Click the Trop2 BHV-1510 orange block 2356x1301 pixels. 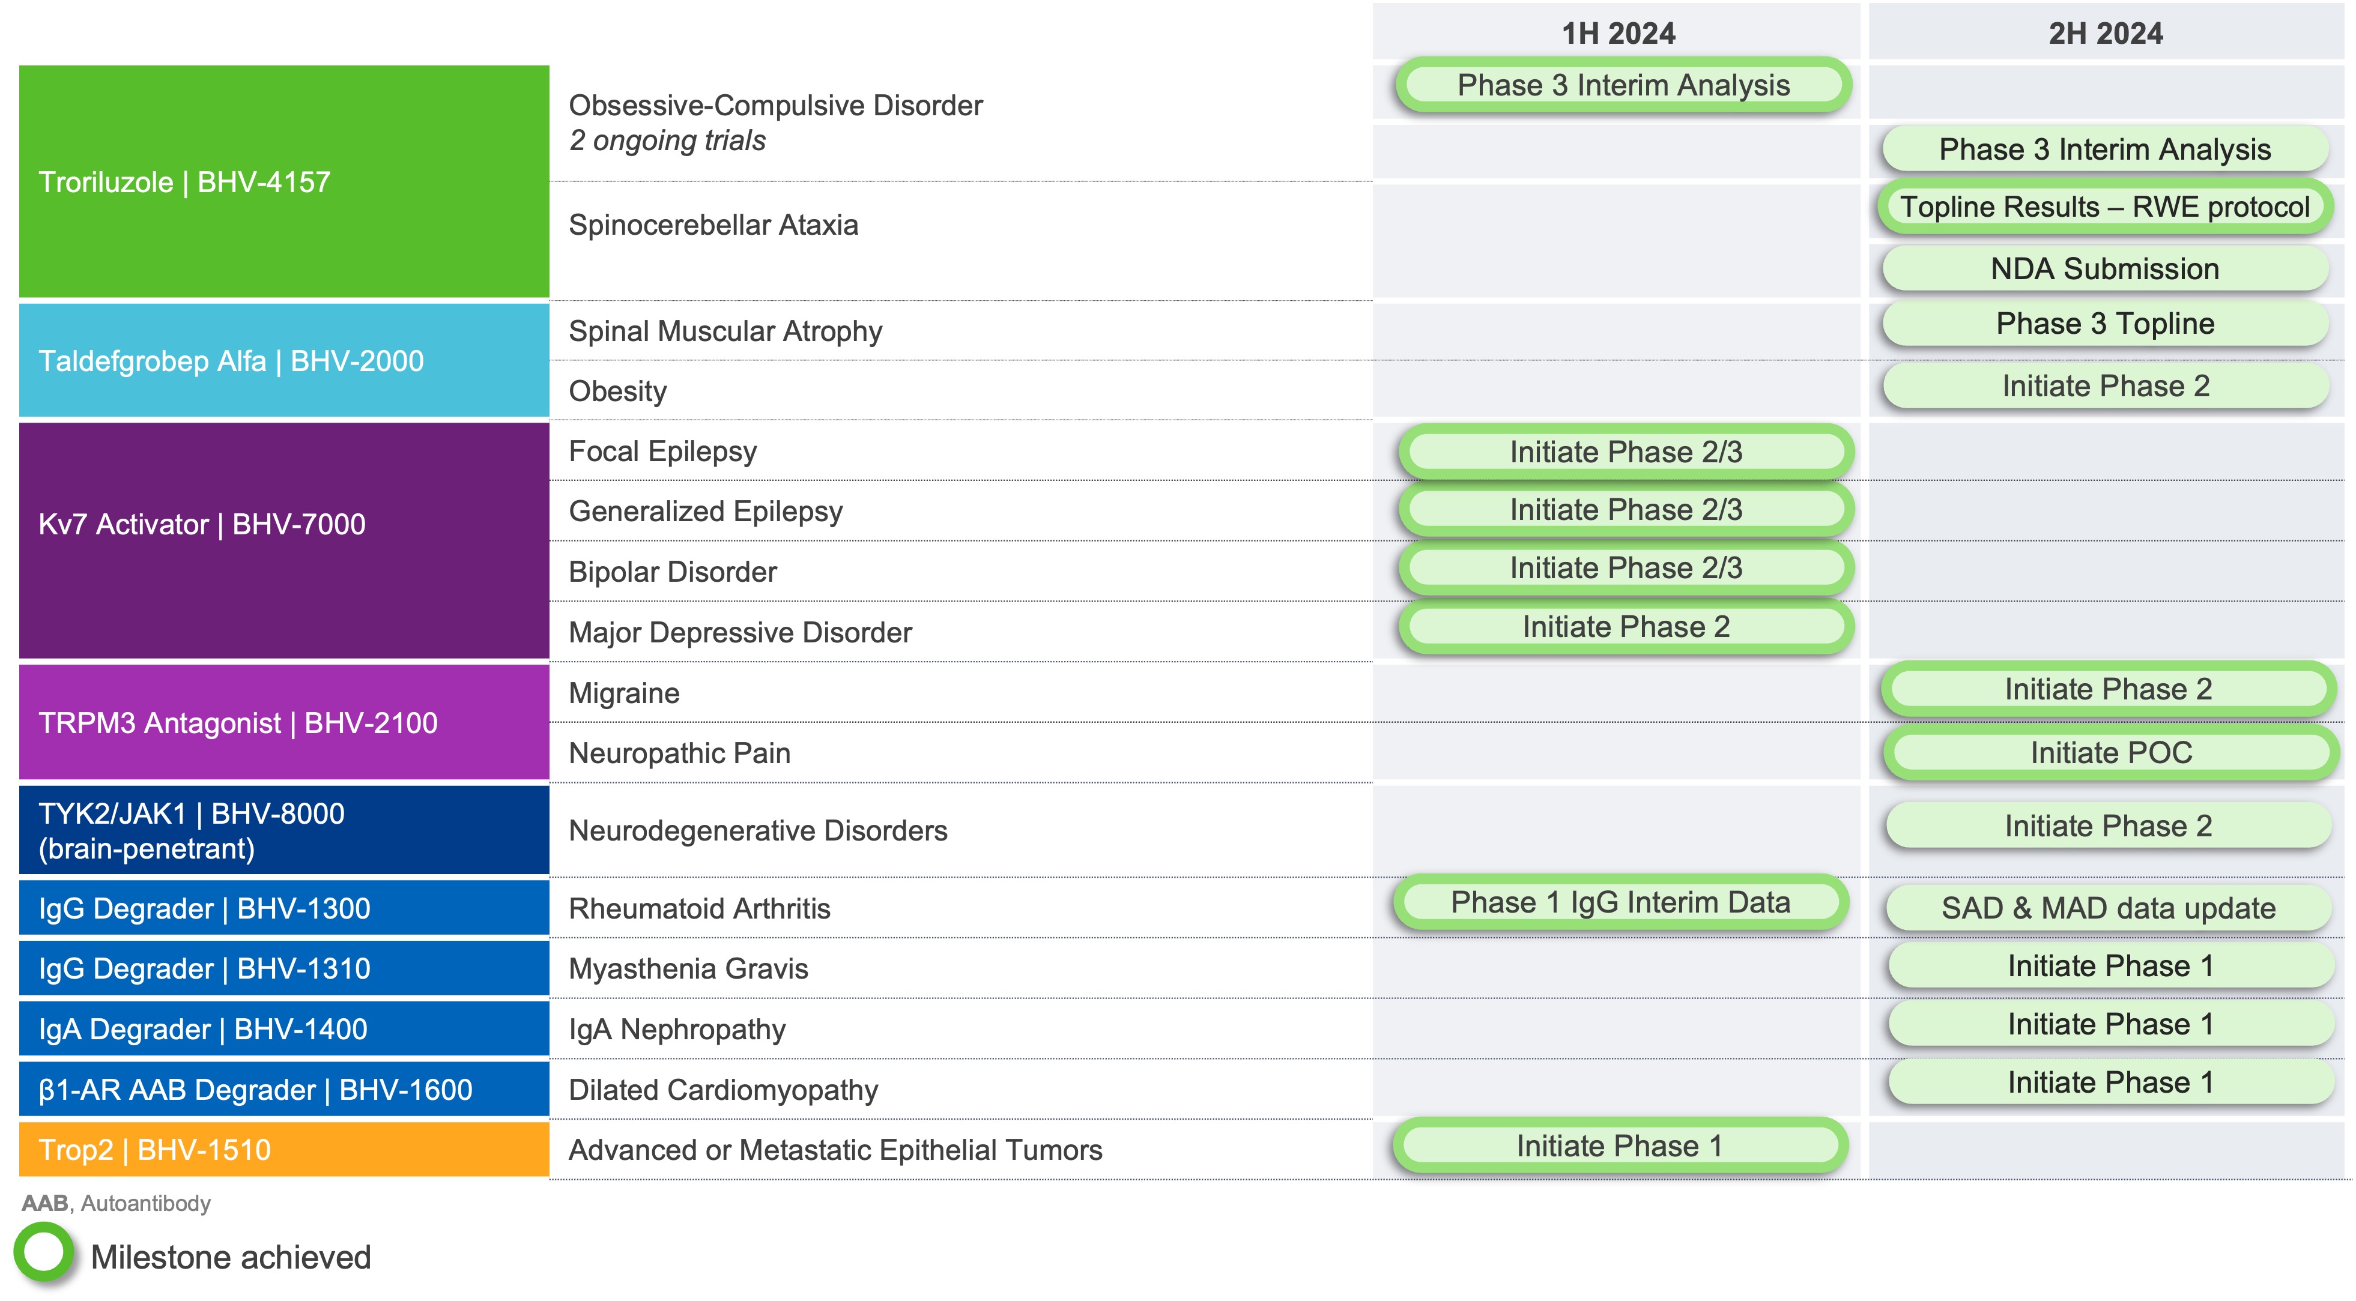tap(283, 1149)
